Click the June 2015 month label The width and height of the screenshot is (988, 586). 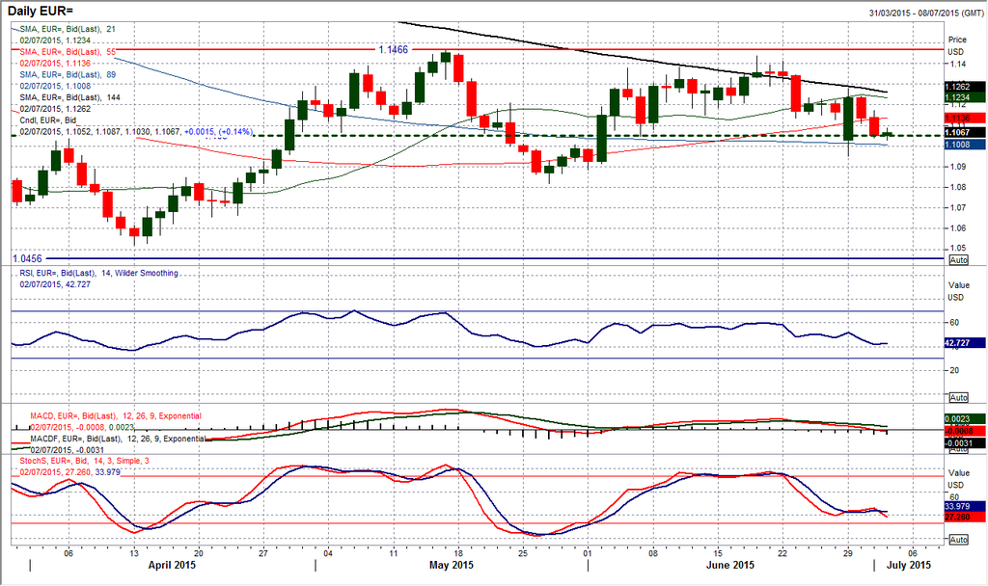pyautogui.click(x=730, y=565)
